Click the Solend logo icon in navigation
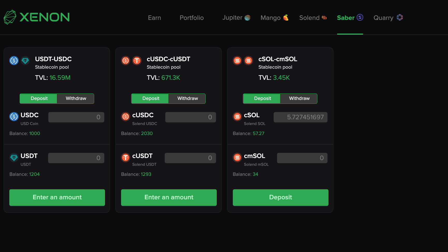This screenshot has height=252, width=448. pos(324,18)
